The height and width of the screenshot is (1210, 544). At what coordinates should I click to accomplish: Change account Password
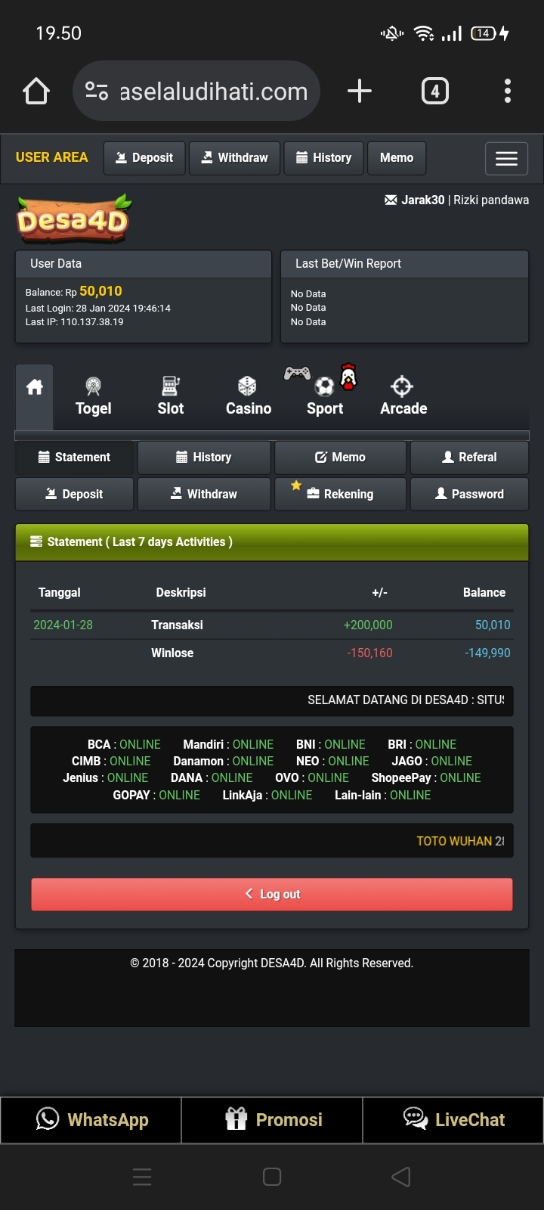tap(469, 494)
